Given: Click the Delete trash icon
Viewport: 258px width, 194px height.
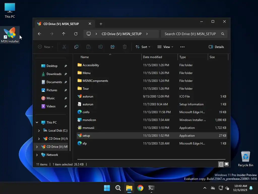Looking at the screenshot, I should (x=125, y=47).
